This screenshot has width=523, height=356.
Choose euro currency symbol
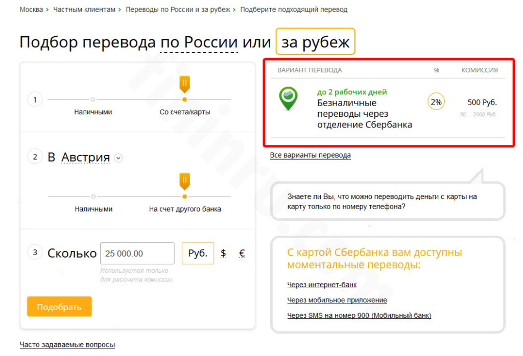242,253
